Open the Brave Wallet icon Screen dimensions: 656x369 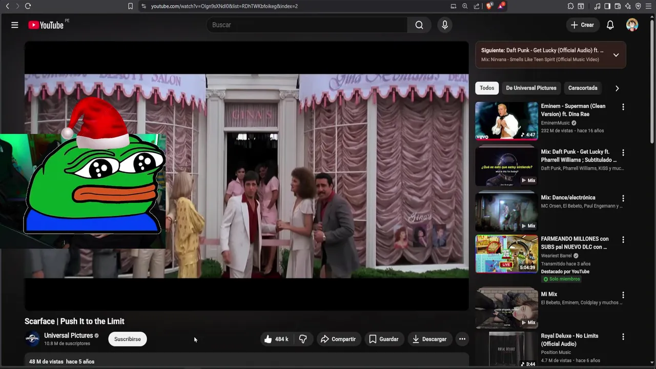coord(618,6)
